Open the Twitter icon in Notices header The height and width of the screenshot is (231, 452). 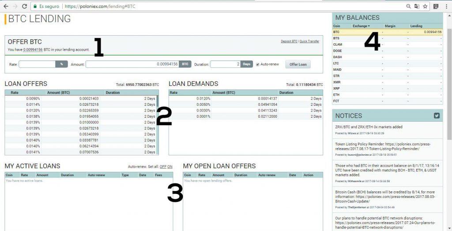pos(437,115)
